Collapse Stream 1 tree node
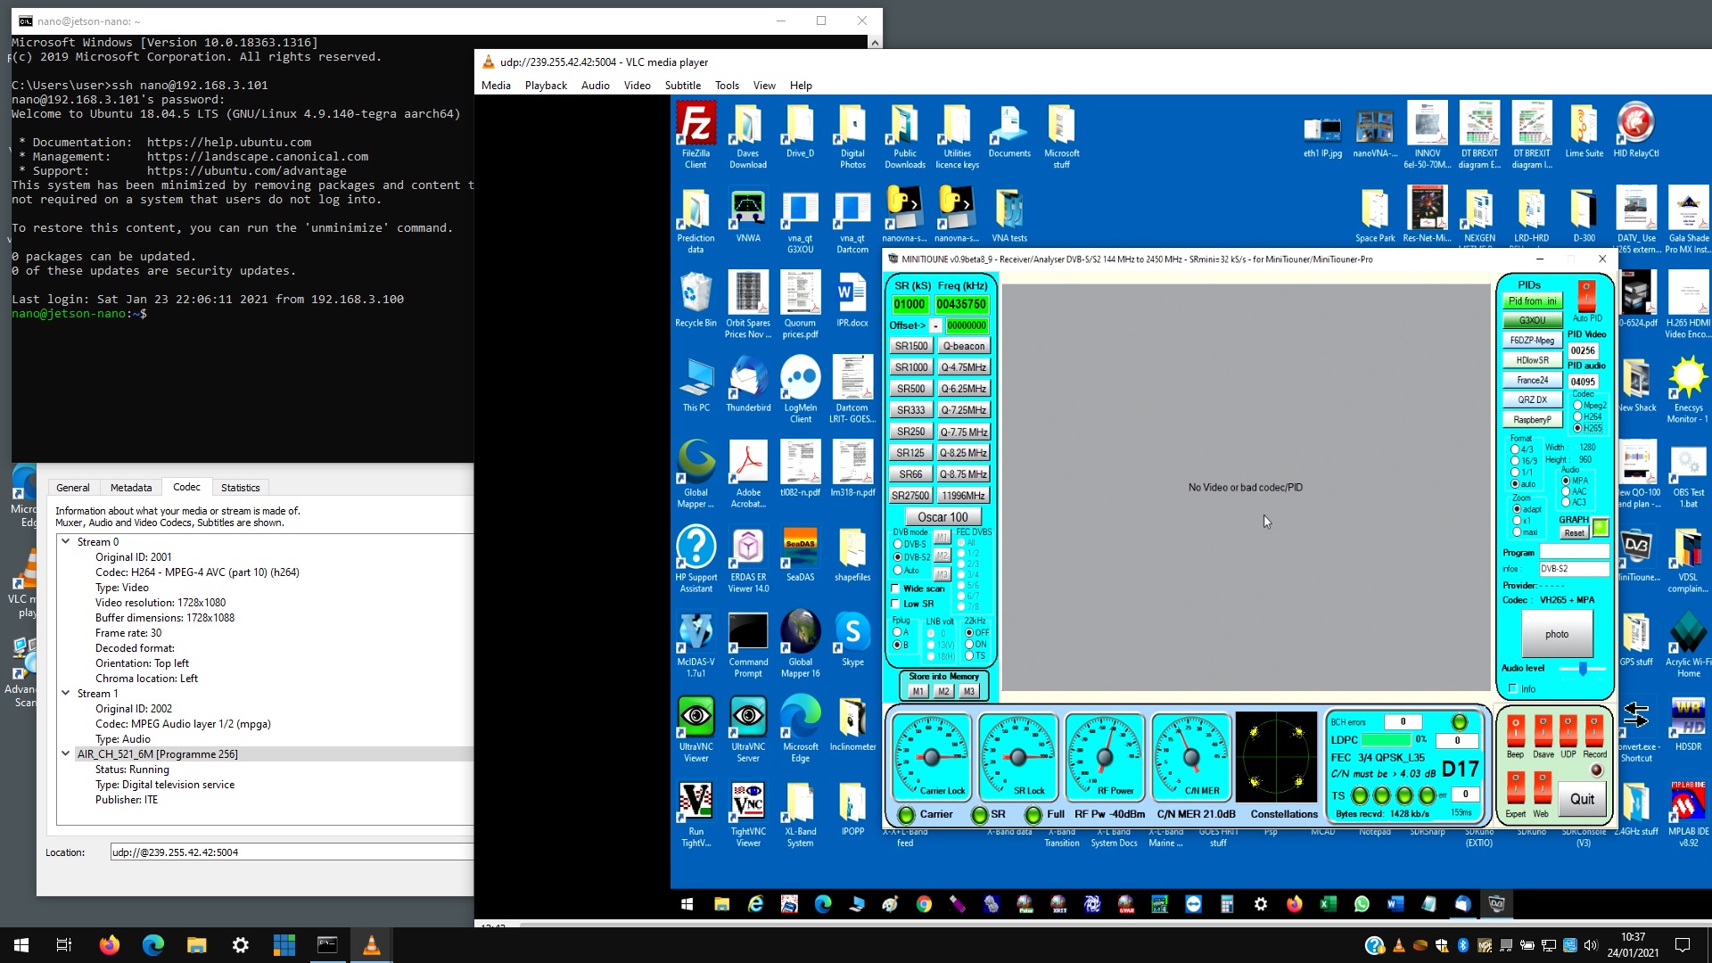The image size is (1712, 963). [x=66, y=693]
